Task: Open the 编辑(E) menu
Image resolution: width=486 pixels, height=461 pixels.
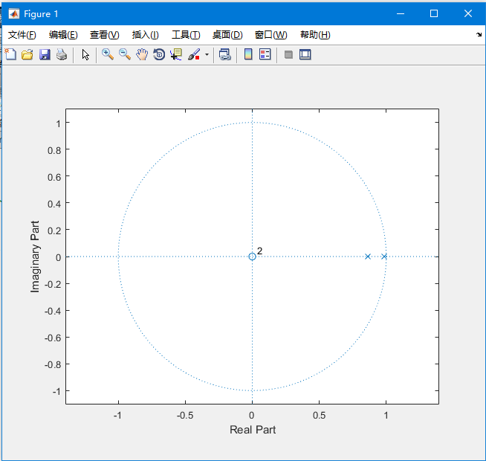Action: 63,35
